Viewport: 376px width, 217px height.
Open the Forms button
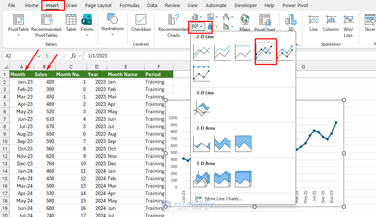tap(87, 25)
